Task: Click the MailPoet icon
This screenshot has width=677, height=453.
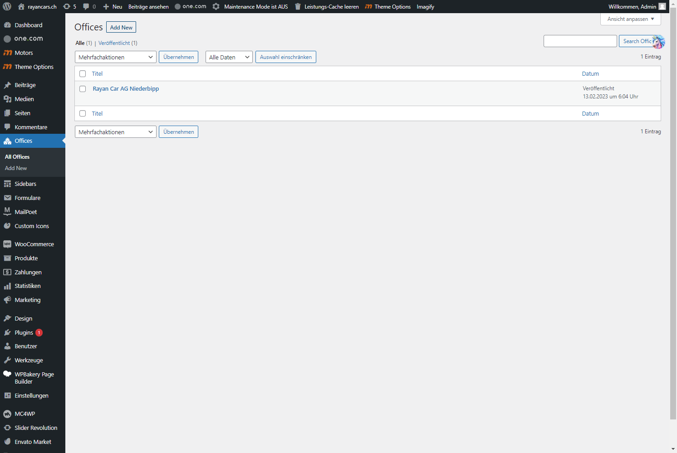Action: [7, 212]
